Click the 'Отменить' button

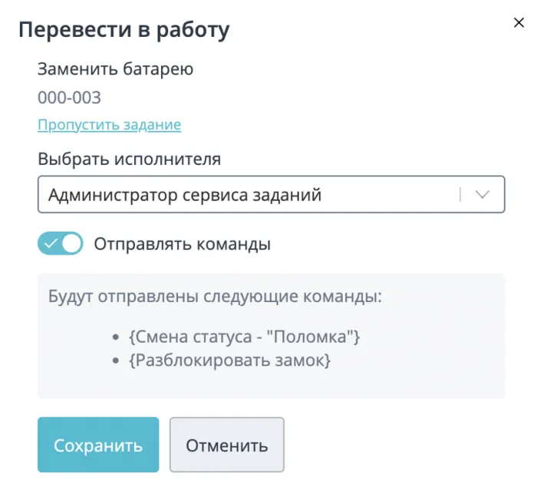click(x=227, y=445)
